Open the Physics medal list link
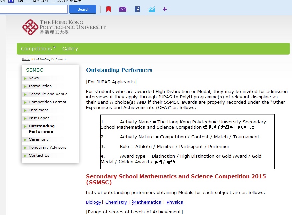292x215 pixels. click(175, 202)
